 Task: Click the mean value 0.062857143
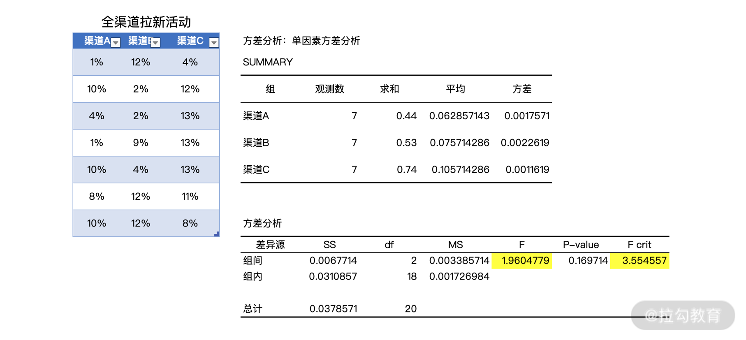[x=459, y=116]
